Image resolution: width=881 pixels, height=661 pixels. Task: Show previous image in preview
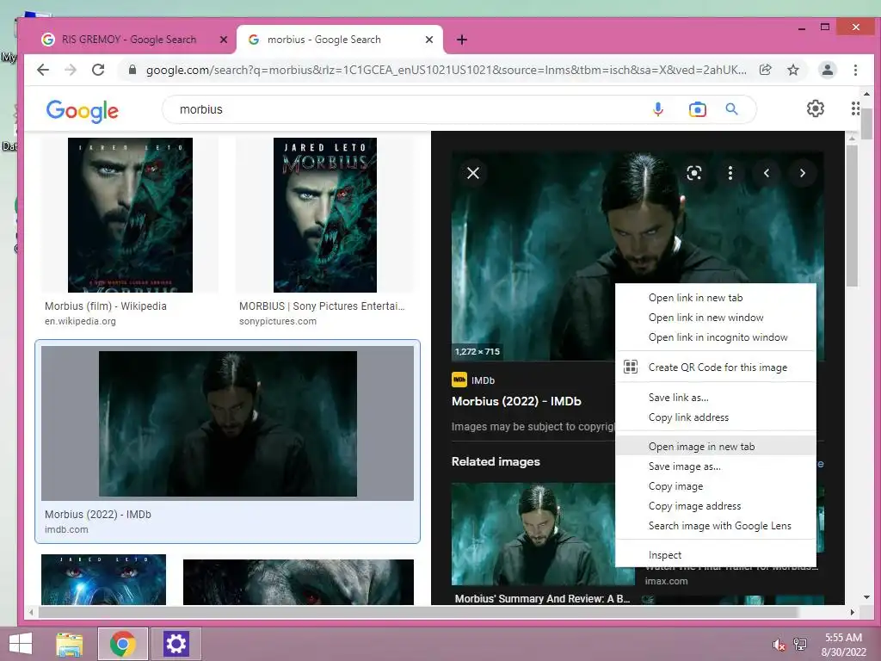(767, 173)
